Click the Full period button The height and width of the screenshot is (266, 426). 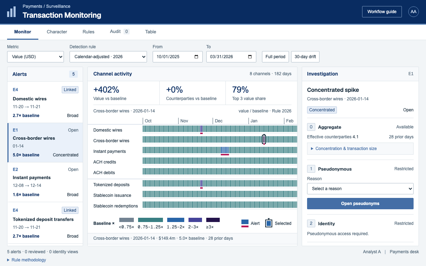(x=275, y=57)
